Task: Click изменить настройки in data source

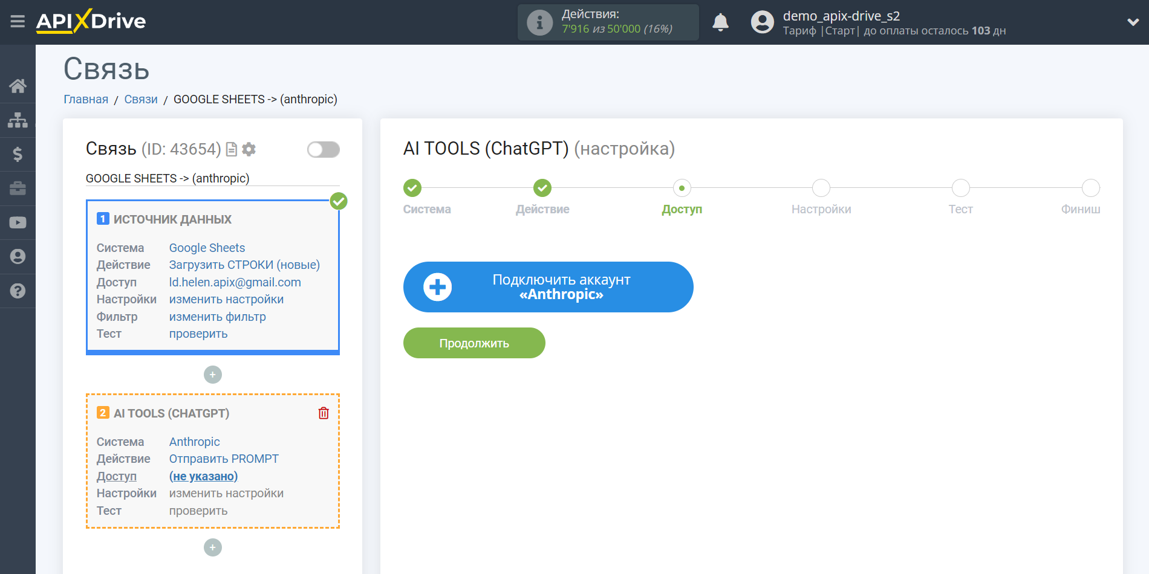Action: (226, 299)
